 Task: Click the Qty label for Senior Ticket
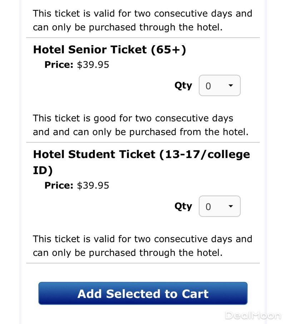[183, 86]
